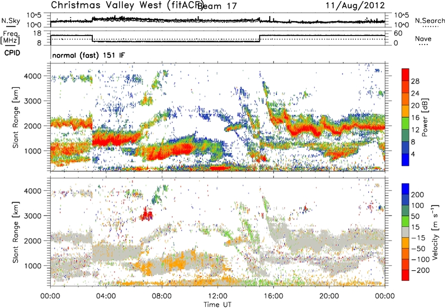Click the '16:00' time tick label
Screen dimensions: 445x308
pos(273,296)
